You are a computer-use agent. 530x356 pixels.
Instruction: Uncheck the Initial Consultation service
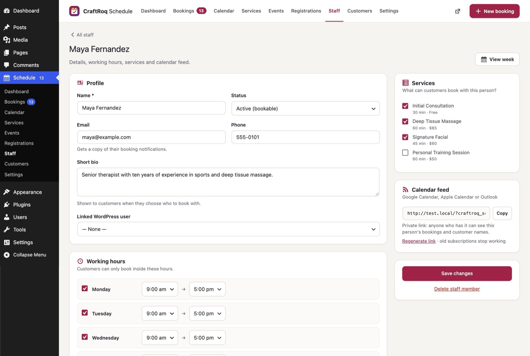405,106
